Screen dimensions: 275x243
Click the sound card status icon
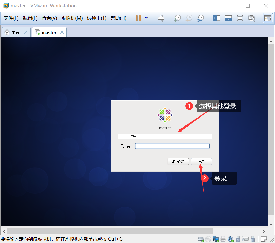pos(230,239)
